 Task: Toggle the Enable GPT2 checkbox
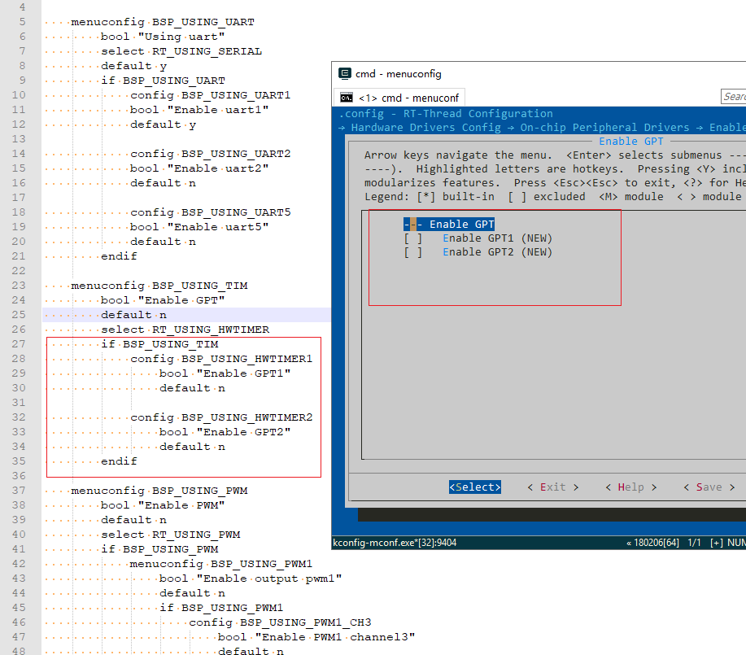413,252
